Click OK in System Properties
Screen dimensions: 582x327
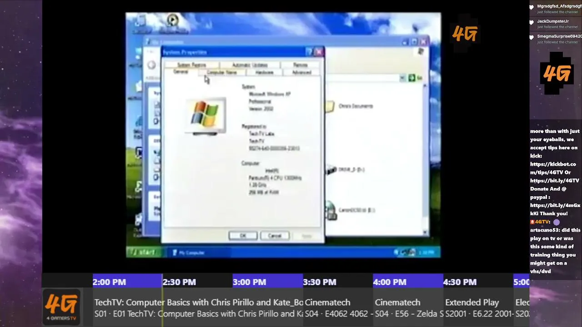tap(243, 236)
